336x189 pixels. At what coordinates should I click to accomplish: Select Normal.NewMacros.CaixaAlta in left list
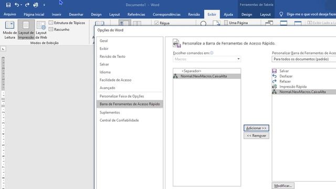pos(207,76)
